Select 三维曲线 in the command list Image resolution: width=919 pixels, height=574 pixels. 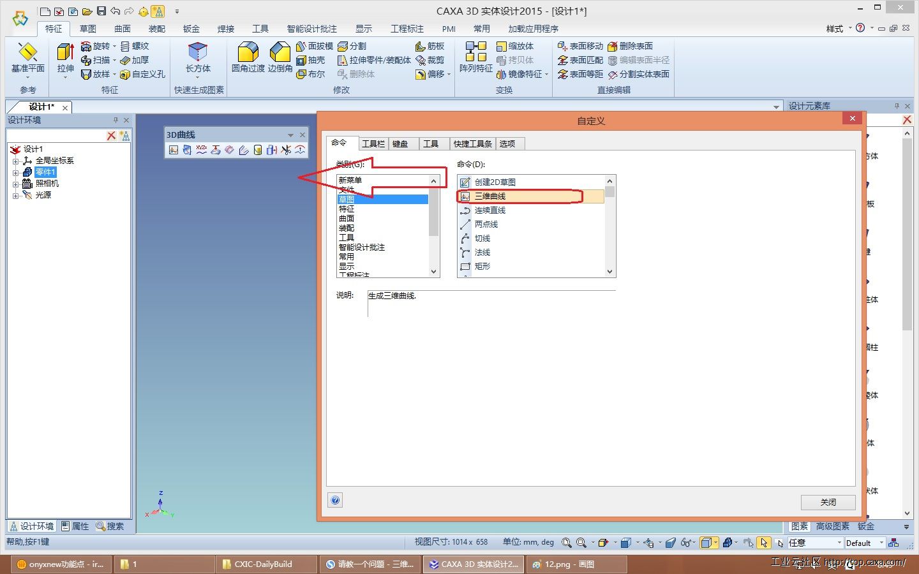(531, 196)
